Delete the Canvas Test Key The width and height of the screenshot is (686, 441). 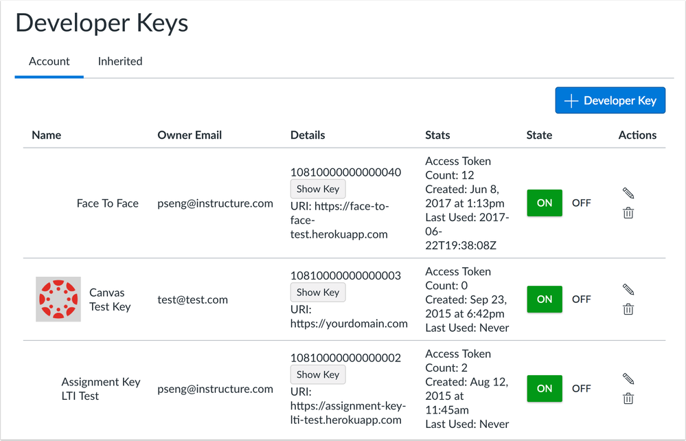pyautogui.click(x=628, y=309)
